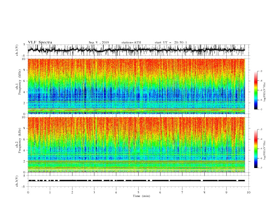Click the lower colorbar 'log(PSD)(V²/Hz)' label

265,150
